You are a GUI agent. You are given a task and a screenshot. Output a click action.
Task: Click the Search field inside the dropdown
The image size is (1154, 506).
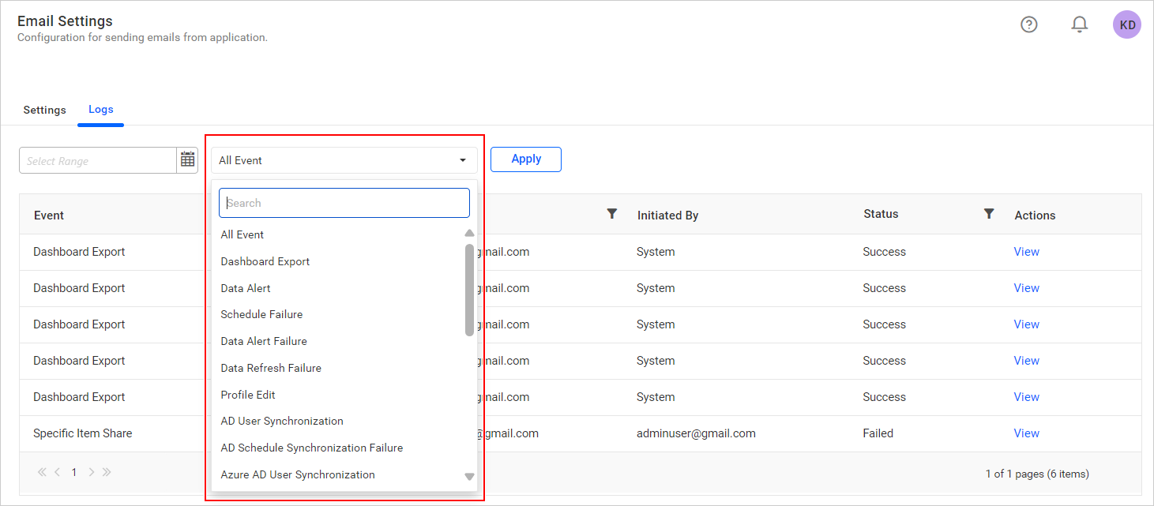[344, 202]
